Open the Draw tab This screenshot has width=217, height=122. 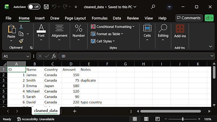pos(55,18)
